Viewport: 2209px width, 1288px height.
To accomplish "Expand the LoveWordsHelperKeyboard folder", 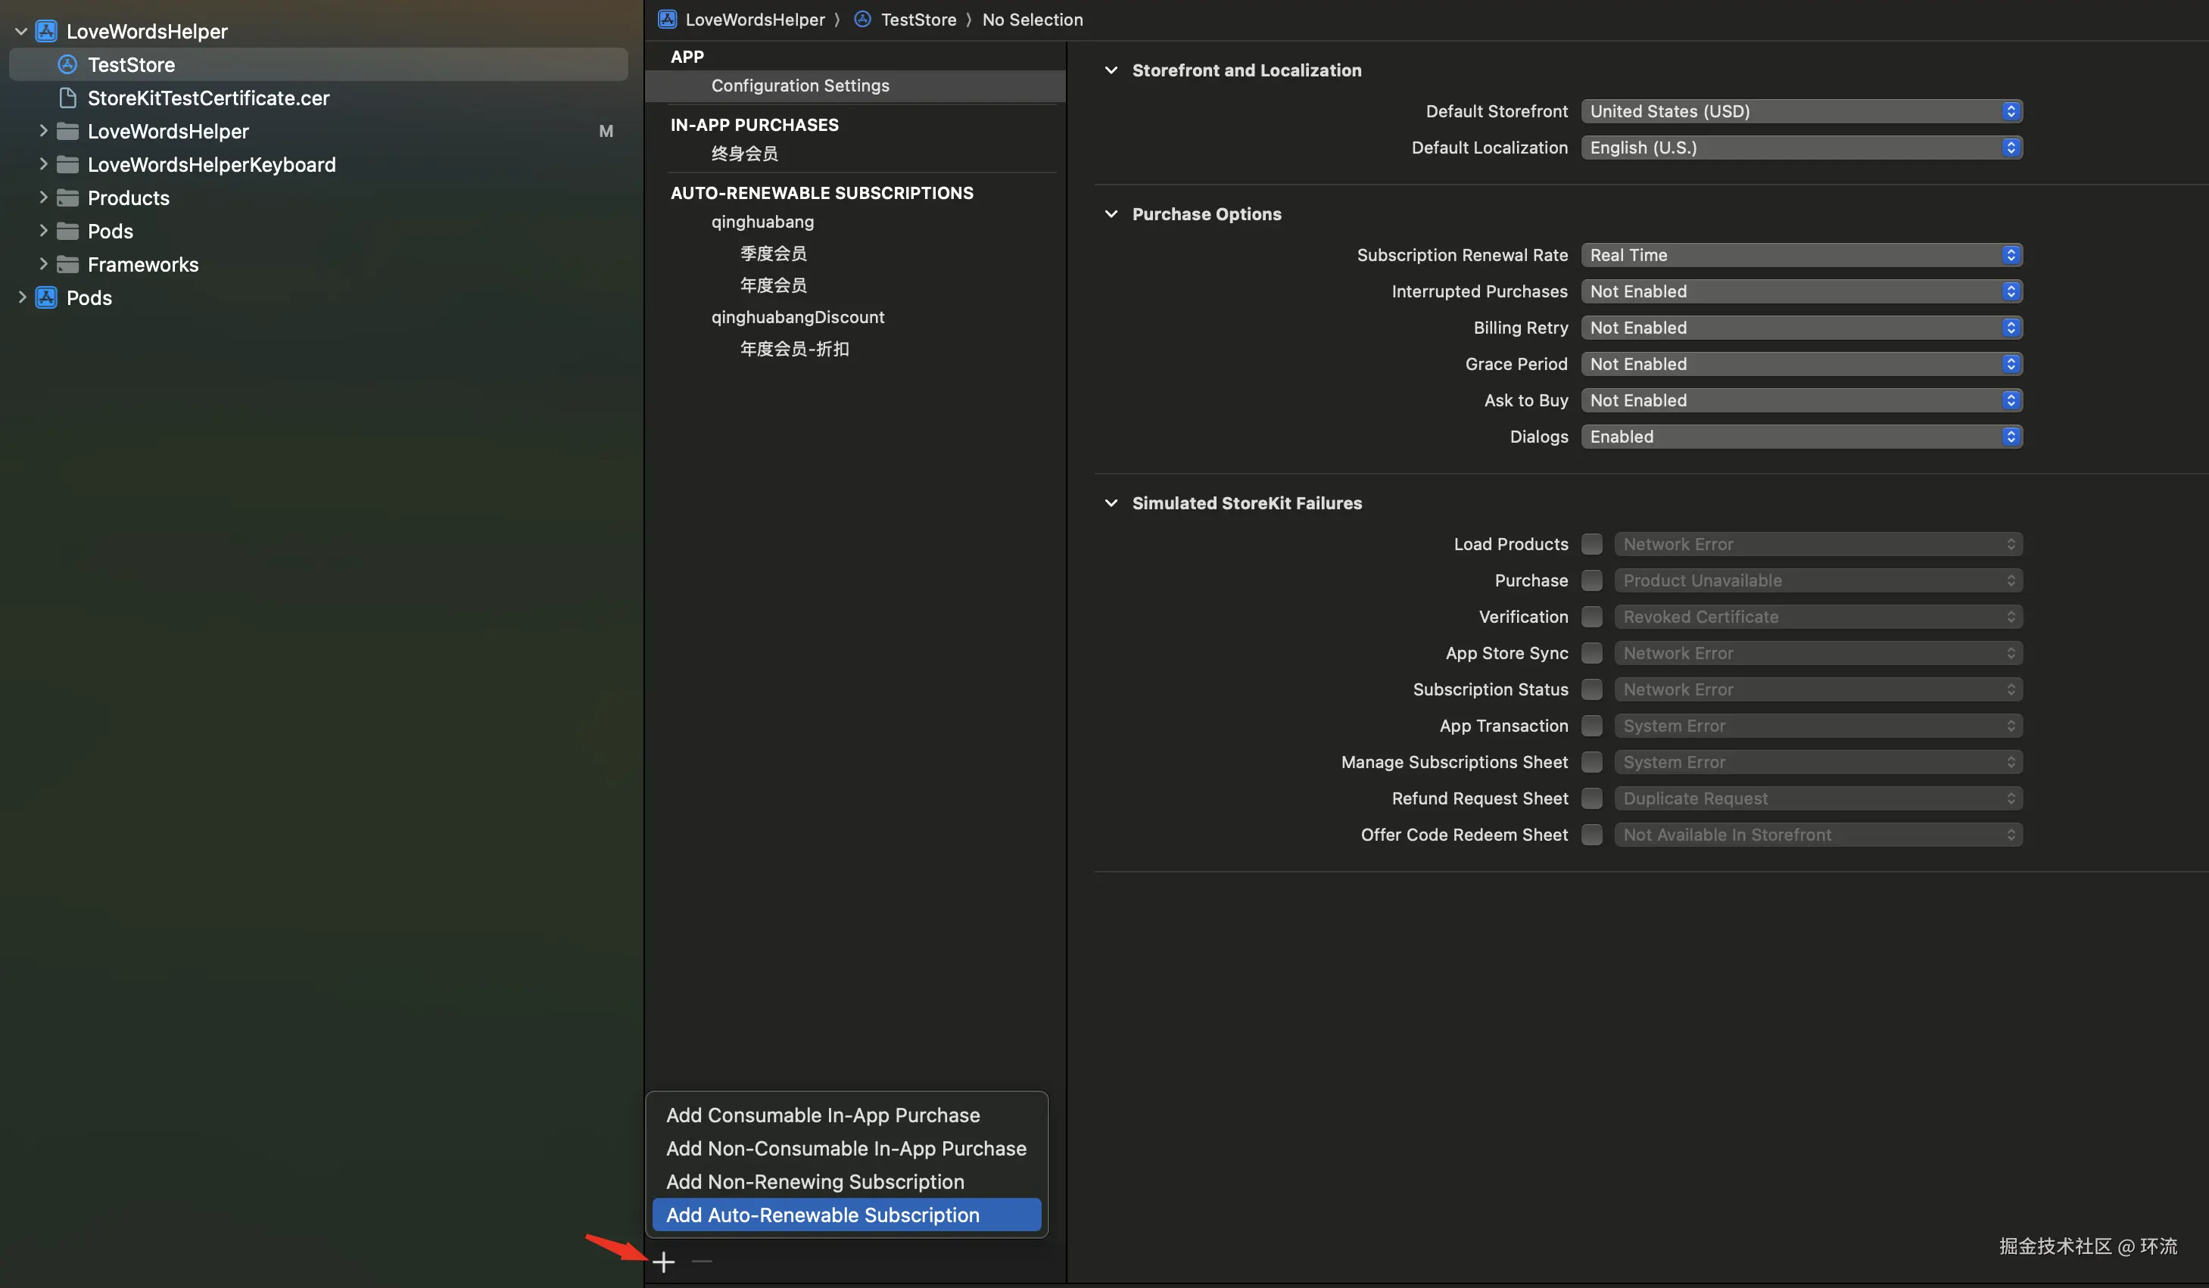I will coord(43,165).
